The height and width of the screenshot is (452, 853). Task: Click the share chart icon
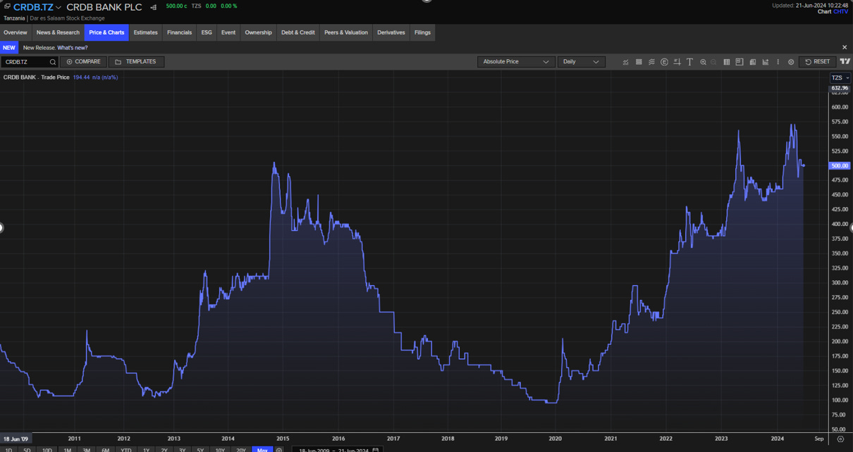click(766, 62)
